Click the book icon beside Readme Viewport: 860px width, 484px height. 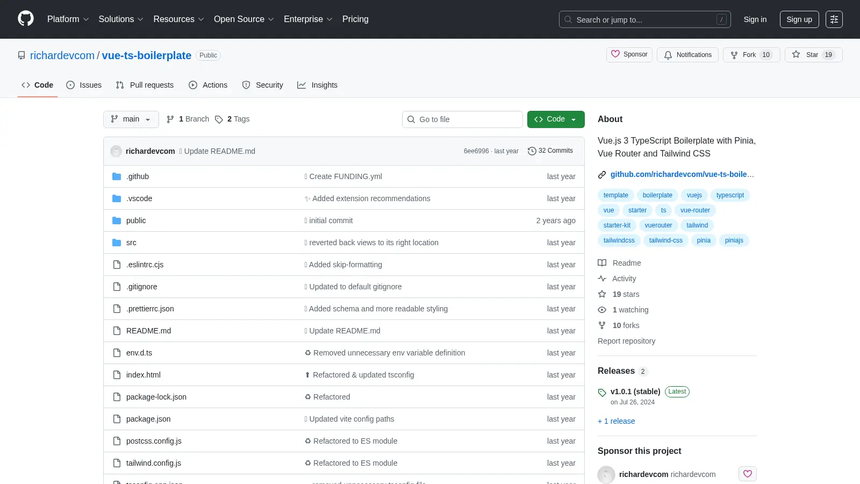tap(602, 263)
